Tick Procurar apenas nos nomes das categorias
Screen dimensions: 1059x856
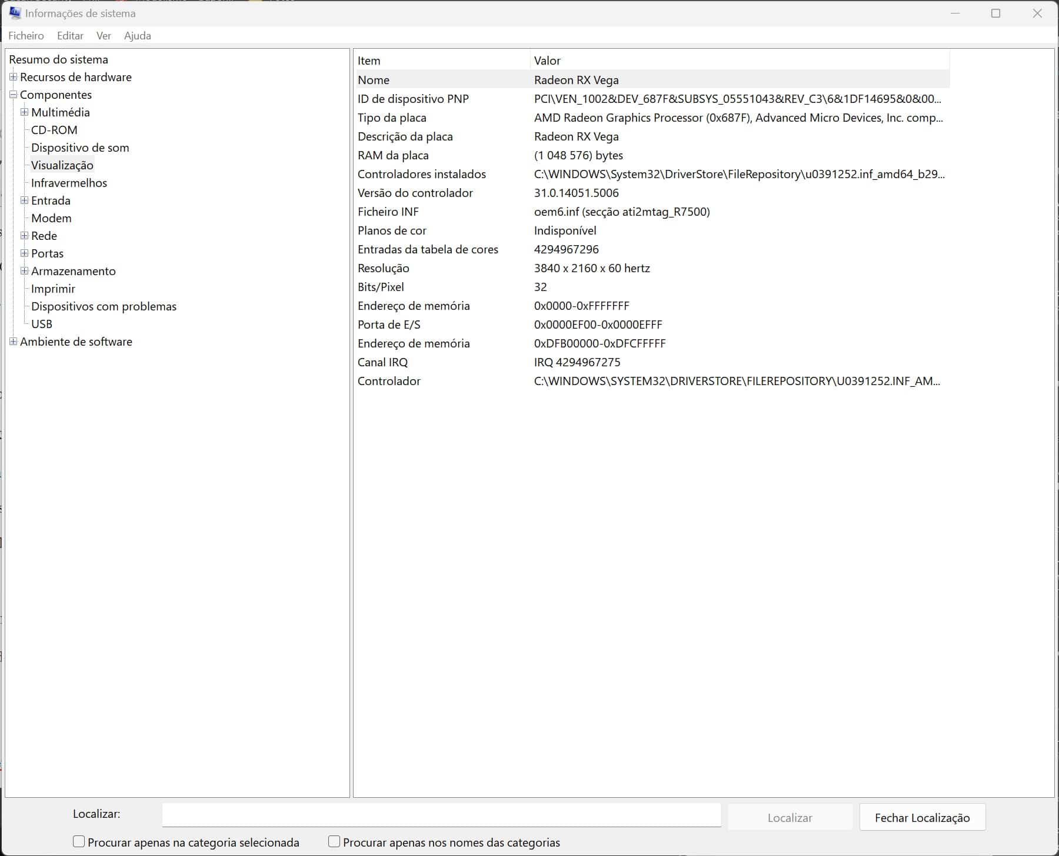click(x=334, y=842)
